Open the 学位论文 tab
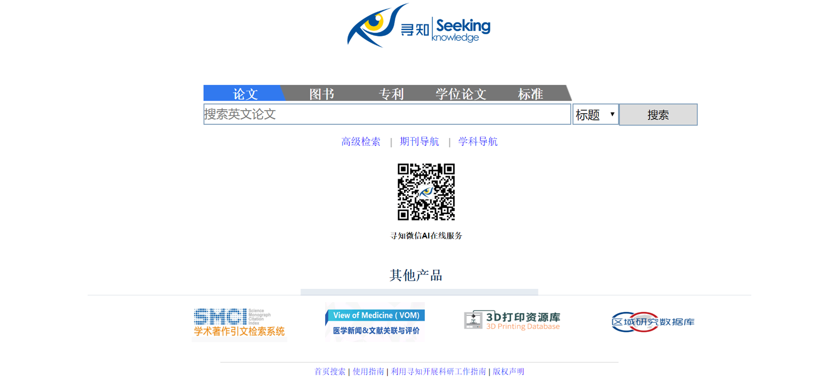Screen dimensions: 838x384 tap(461, 94)
